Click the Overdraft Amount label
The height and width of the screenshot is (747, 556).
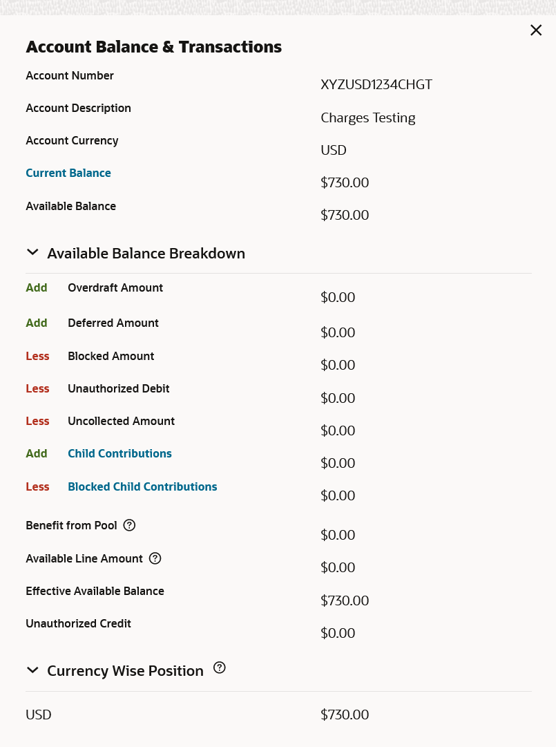point(115,288)
